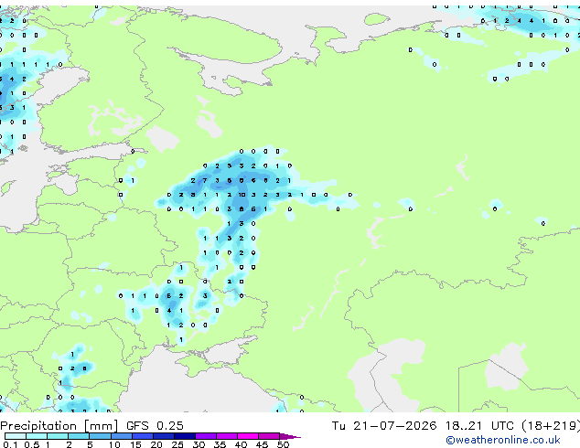Click the '15' legend scale label
The image size is (580, 448).
point(135,444)
